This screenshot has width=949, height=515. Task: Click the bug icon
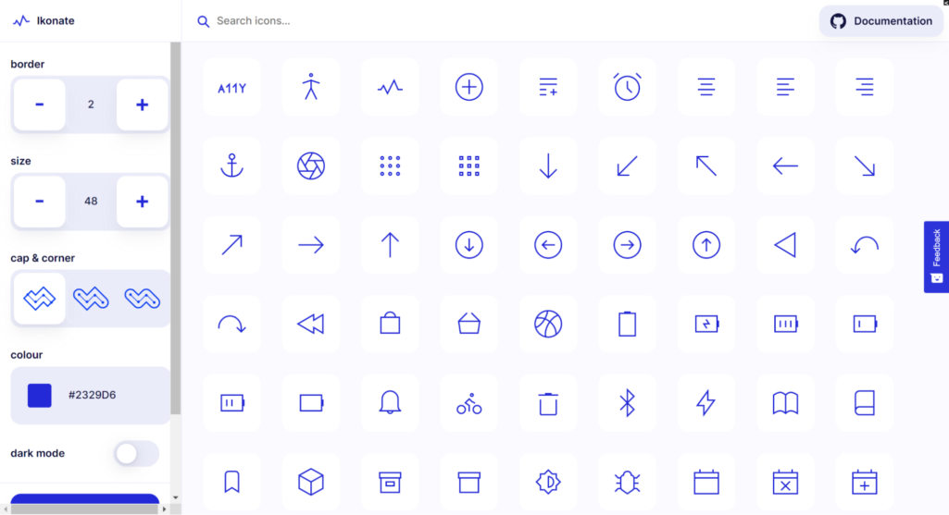(627, 482)
